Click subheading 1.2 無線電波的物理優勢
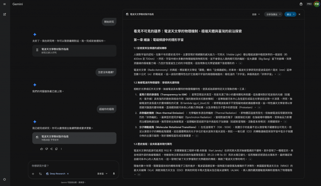This screenshot has width=321, height=186. [x=156, y=82]
